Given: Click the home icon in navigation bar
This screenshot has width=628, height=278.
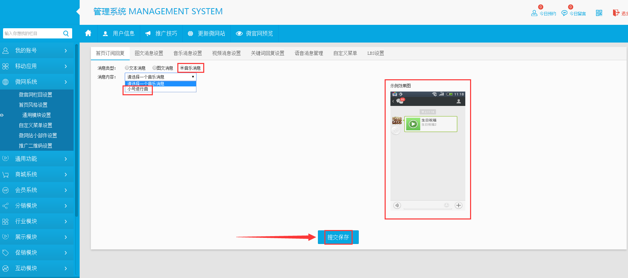Looking at the screenshot, I should click(x=88, y=33).
